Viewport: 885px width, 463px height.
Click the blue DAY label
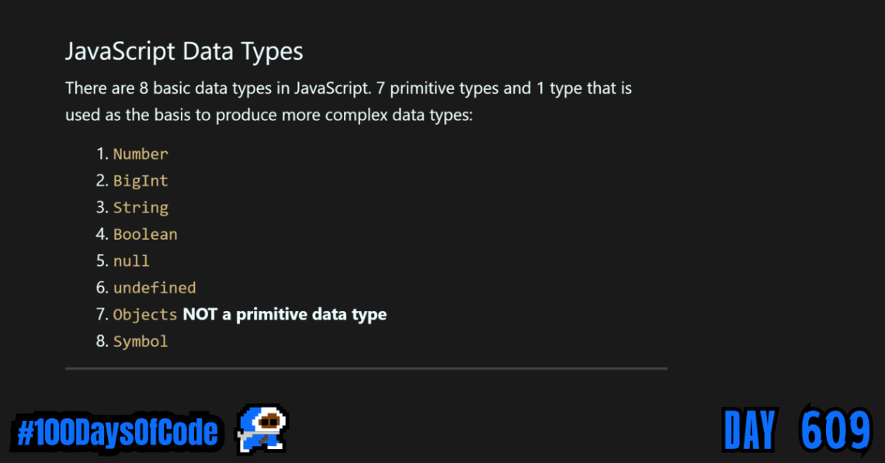[x=750, y=430]
